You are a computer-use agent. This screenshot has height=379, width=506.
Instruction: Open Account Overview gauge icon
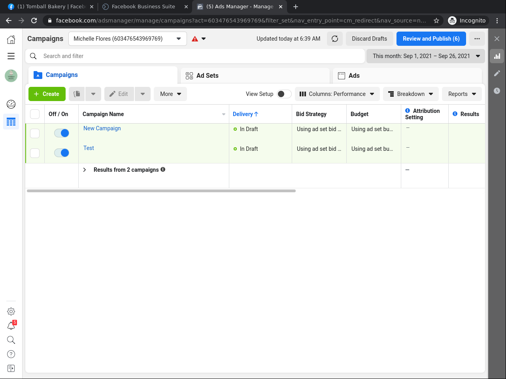11,104
